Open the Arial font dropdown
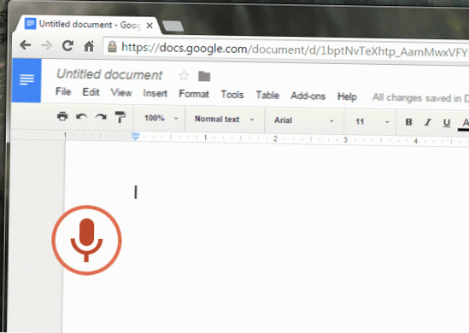Image resolution: width=469 pixels, height=333 pixels. click(303, 120)
